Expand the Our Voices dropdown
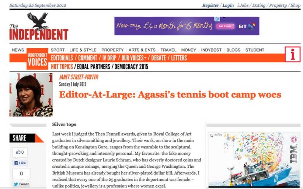Screen dimensions: 303x189 point(134,58)
